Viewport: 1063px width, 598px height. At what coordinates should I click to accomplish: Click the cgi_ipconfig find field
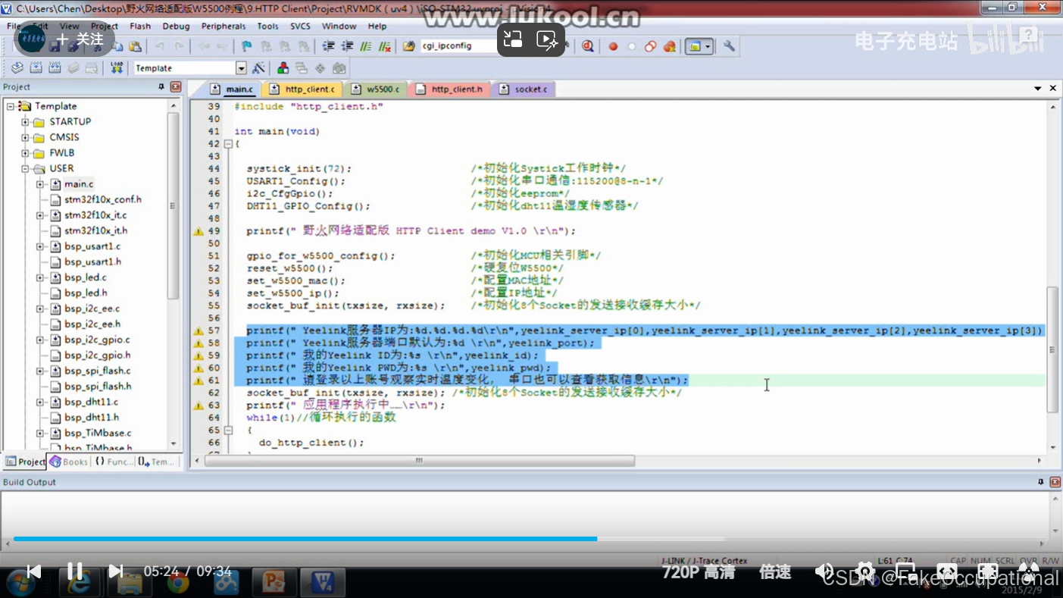(x=458, y=46)
